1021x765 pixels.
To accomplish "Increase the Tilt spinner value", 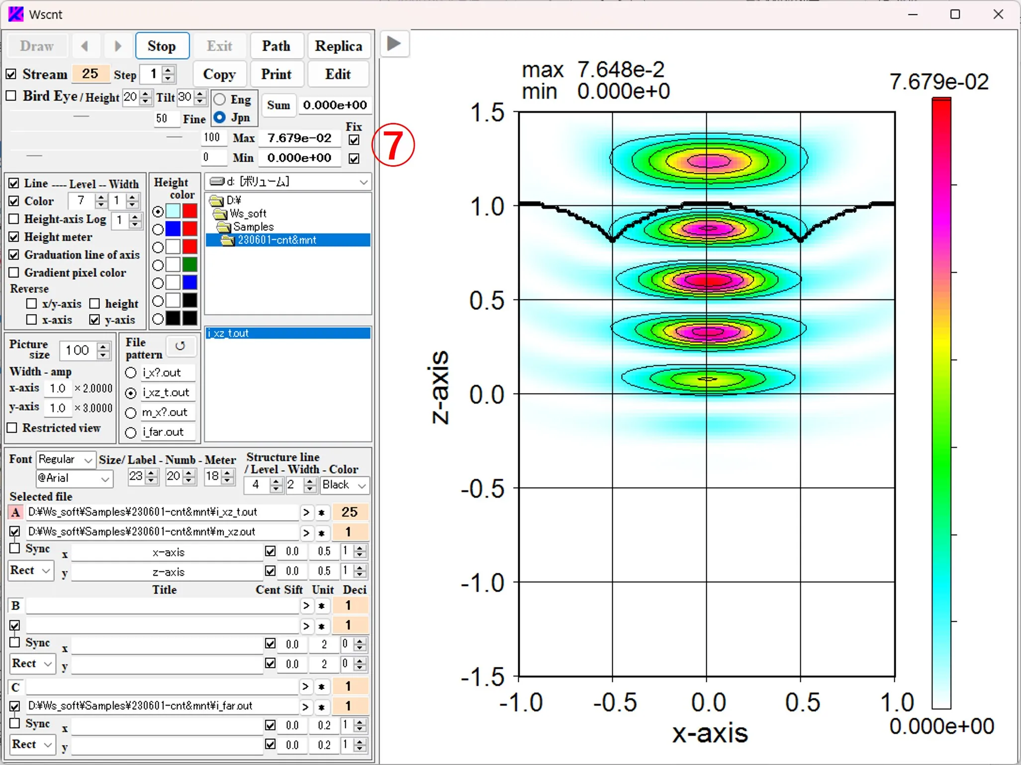I will pos(200,93).
